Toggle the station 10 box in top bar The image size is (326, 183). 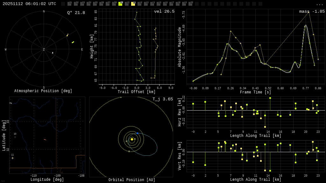pos(127,4)
